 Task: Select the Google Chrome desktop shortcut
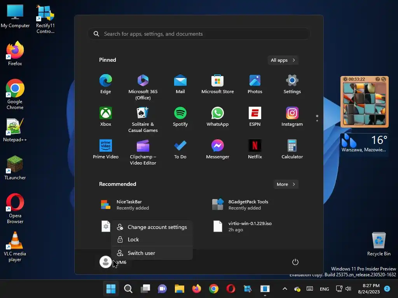point(15,94)
